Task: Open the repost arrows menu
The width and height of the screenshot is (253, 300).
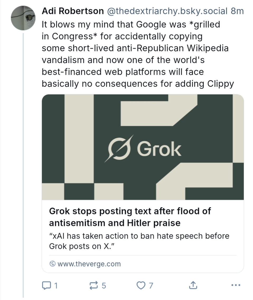Action: click(94, 285)
